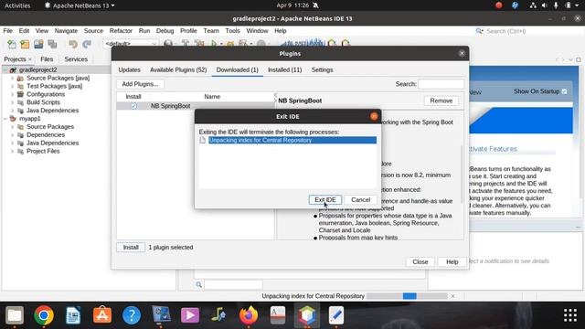Click the NetBeans icon in the dock

point(307,315)
